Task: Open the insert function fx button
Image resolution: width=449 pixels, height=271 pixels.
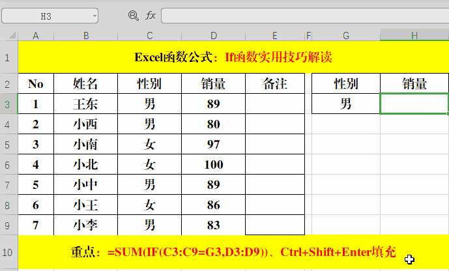Action: click(x=151, y=15)
